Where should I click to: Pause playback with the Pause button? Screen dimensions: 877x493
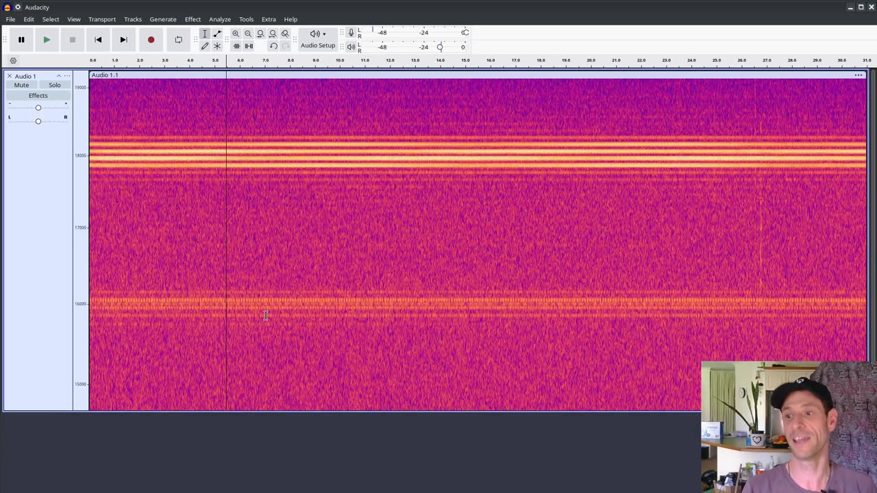click(x=21, y=40)
